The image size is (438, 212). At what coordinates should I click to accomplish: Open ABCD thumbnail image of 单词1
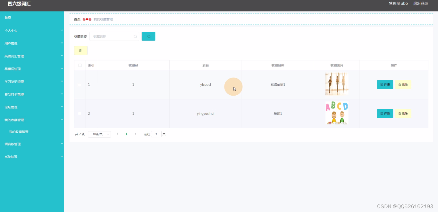click(337, 113)
